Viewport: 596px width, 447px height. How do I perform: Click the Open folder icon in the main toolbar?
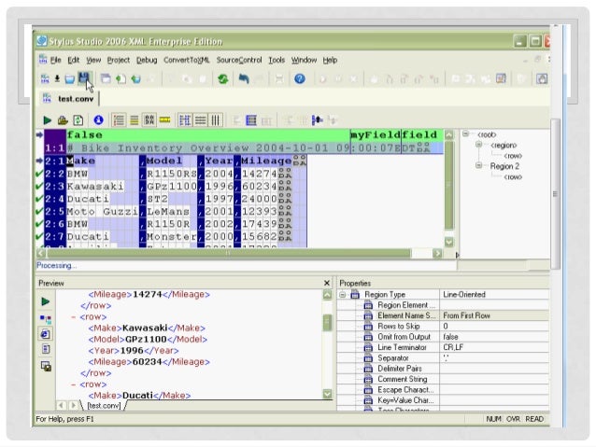click(x=69, y=79)
